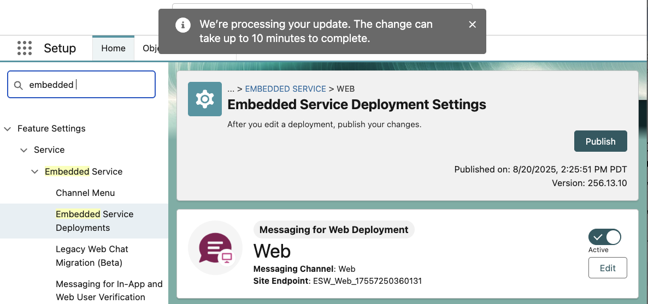
Task: Collapse the Feature Settings section
Action: [x=8, y=129]
